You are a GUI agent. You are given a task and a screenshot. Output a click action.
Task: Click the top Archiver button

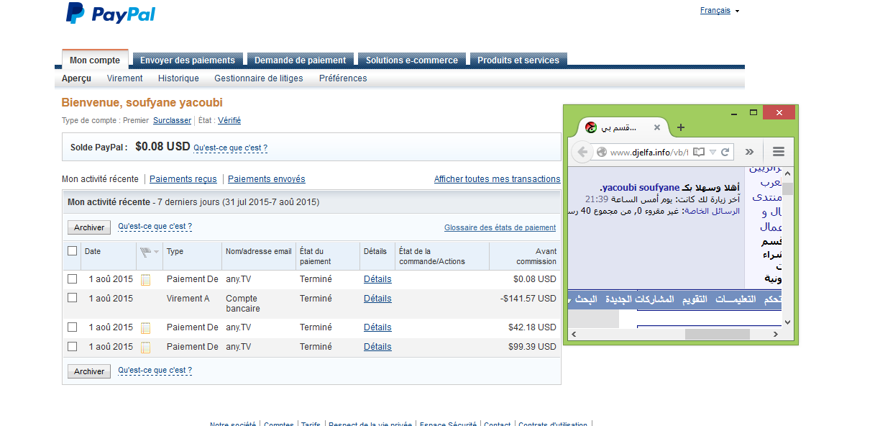[x=89, y=227]
